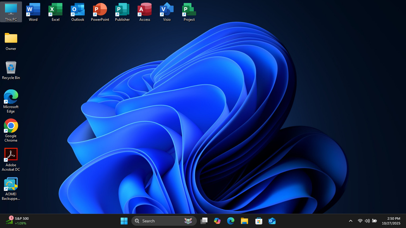Select the Publisher desktop shortcut

(122, 12)
